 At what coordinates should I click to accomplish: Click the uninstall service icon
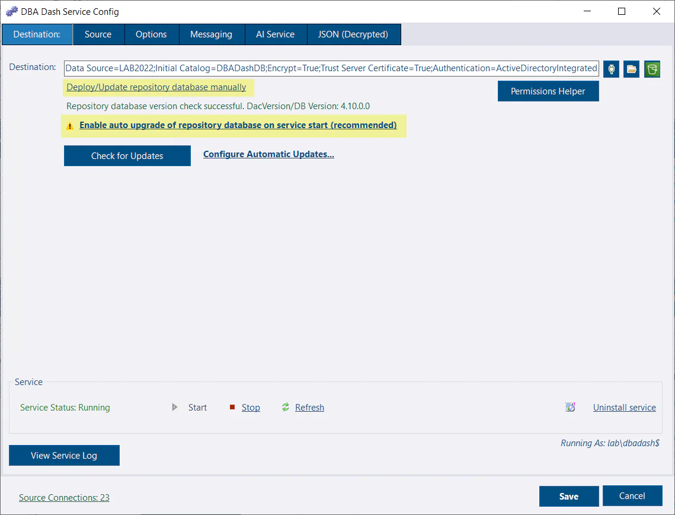coord(570,407)
